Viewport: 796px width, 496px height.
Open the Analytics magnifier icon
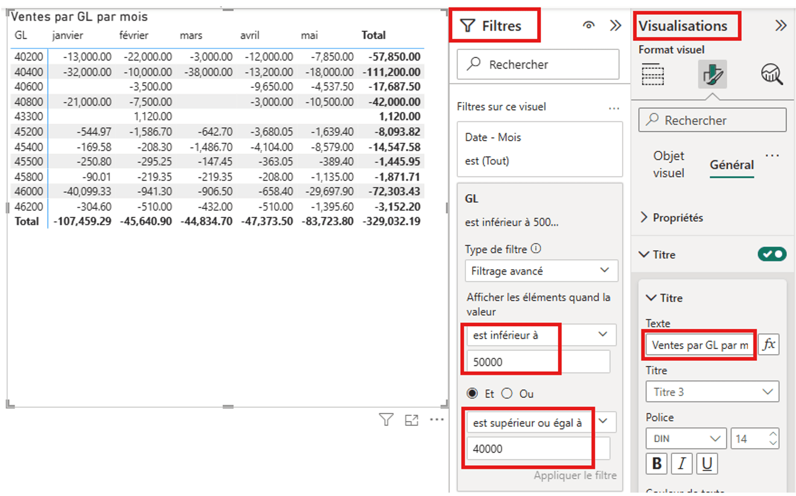pos(771,75)
